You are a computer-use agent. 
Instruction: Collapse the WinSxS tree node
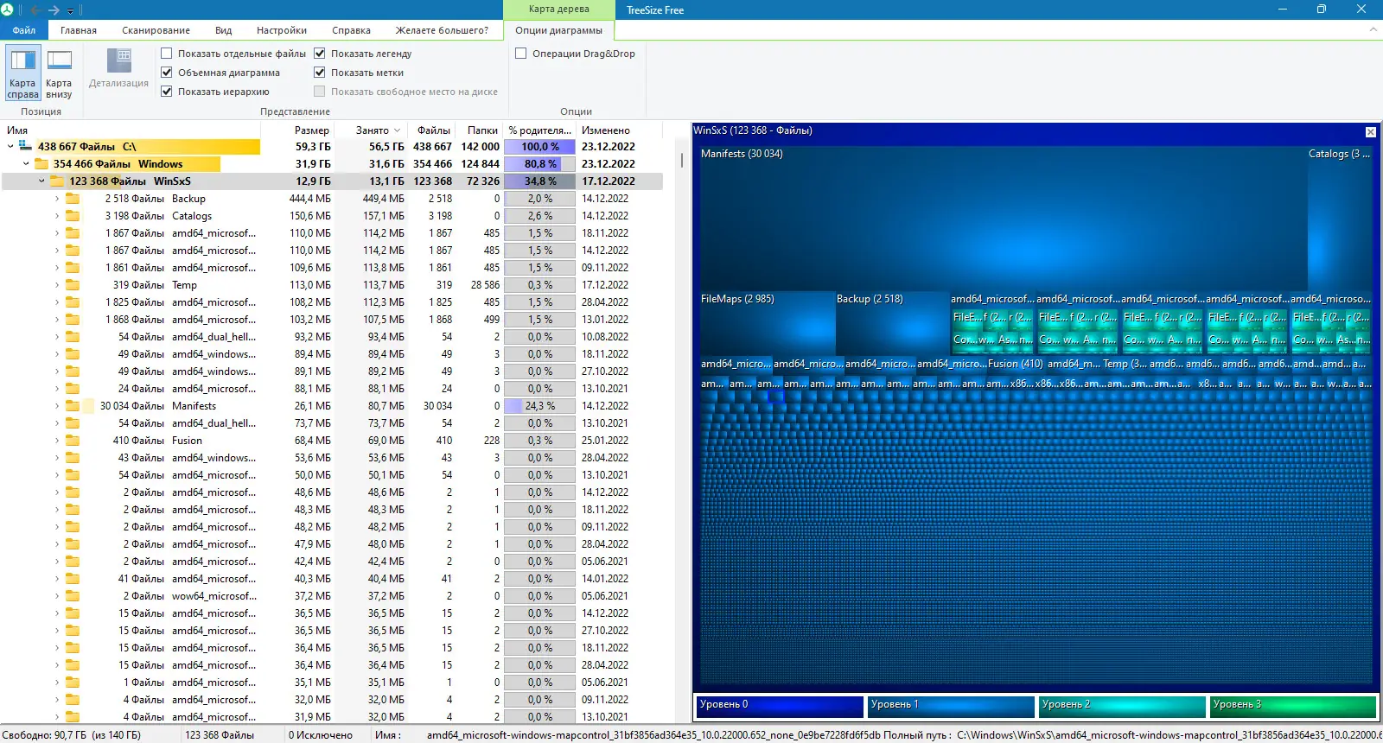[x=41, y=181]
